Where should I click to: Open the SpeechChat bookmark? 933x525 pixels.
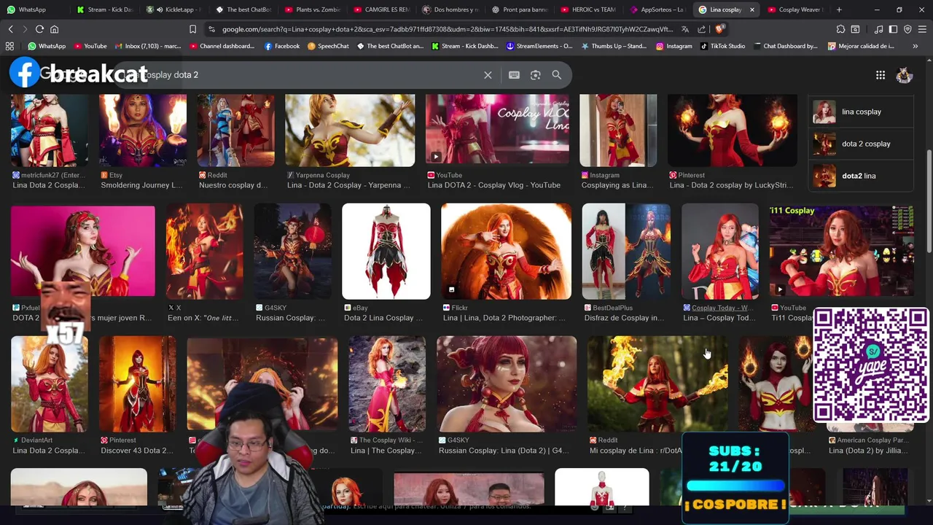[x=328, y=46]
